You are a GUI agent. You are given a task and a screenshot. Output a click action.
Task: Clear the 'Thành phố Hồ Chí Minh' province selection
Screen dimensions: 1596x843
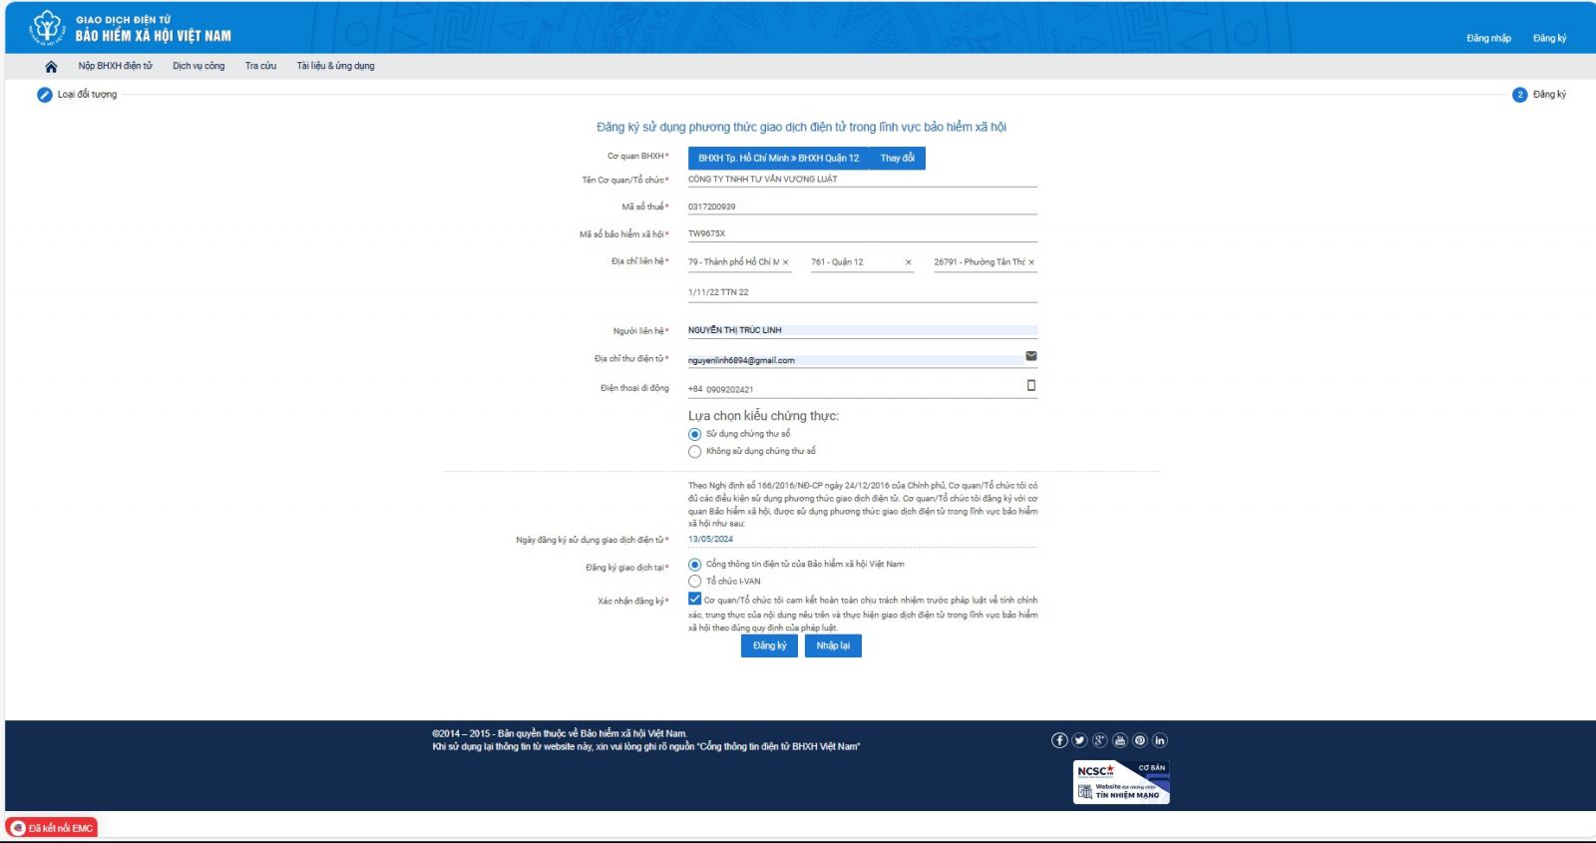coord(786,262)
